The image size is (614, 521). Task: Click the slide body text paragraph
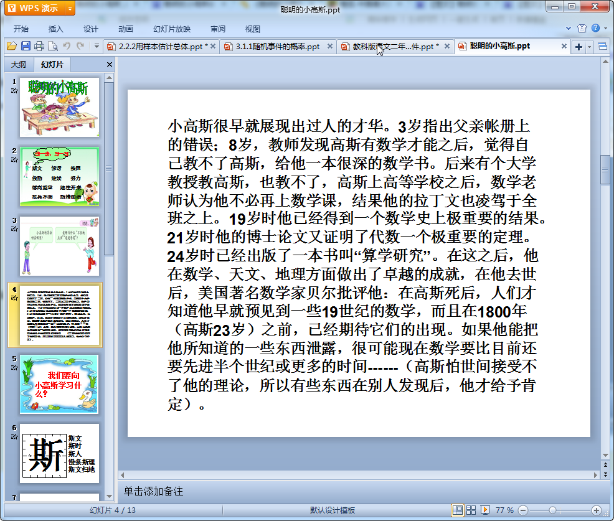pos(356,265)
